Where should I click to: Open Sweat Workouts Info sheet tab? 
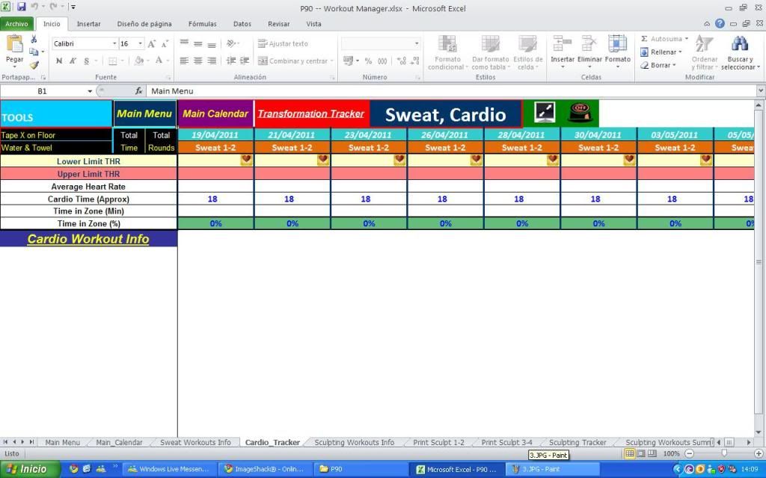click(195, 442)
